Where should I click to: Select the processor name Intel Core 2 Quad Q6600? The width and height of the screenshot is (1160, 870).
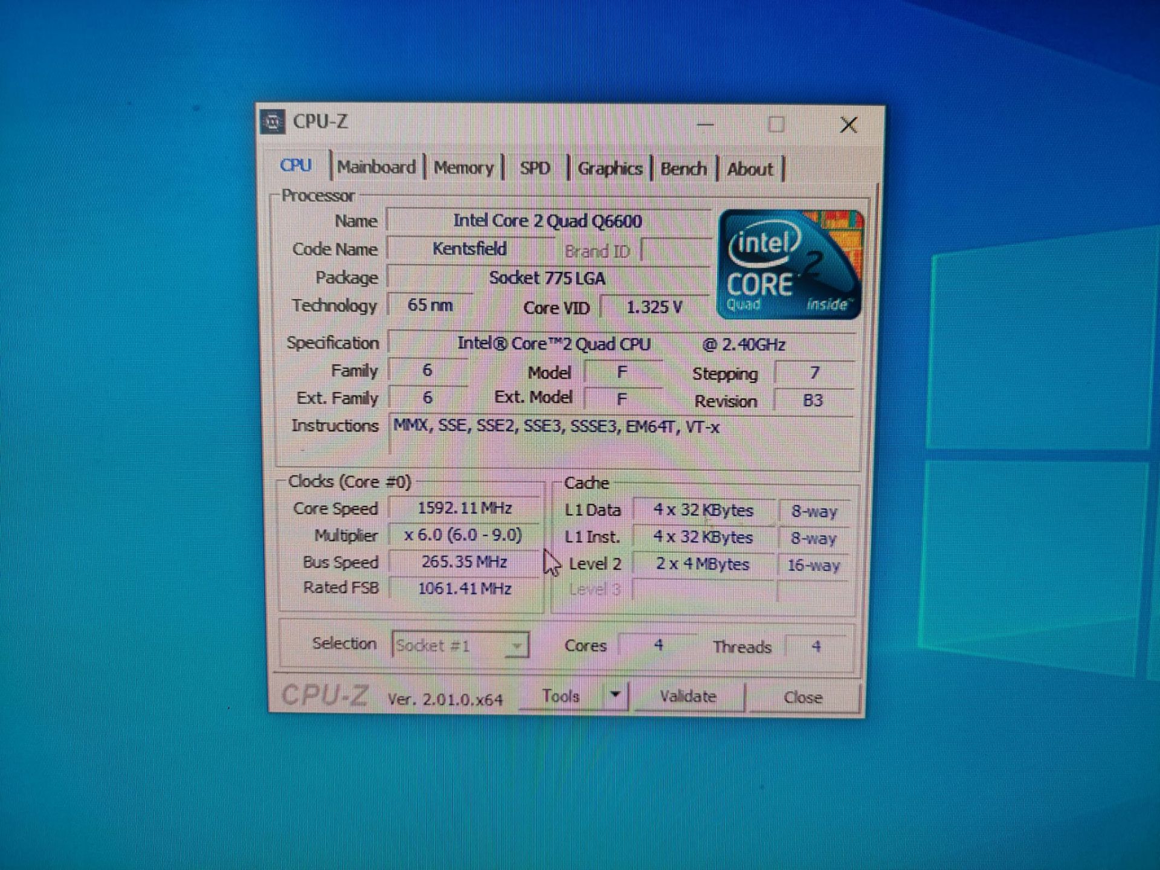pos(548,221)
